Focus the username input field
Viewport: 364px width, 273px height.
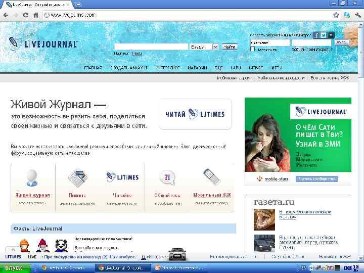click(270, 42)
